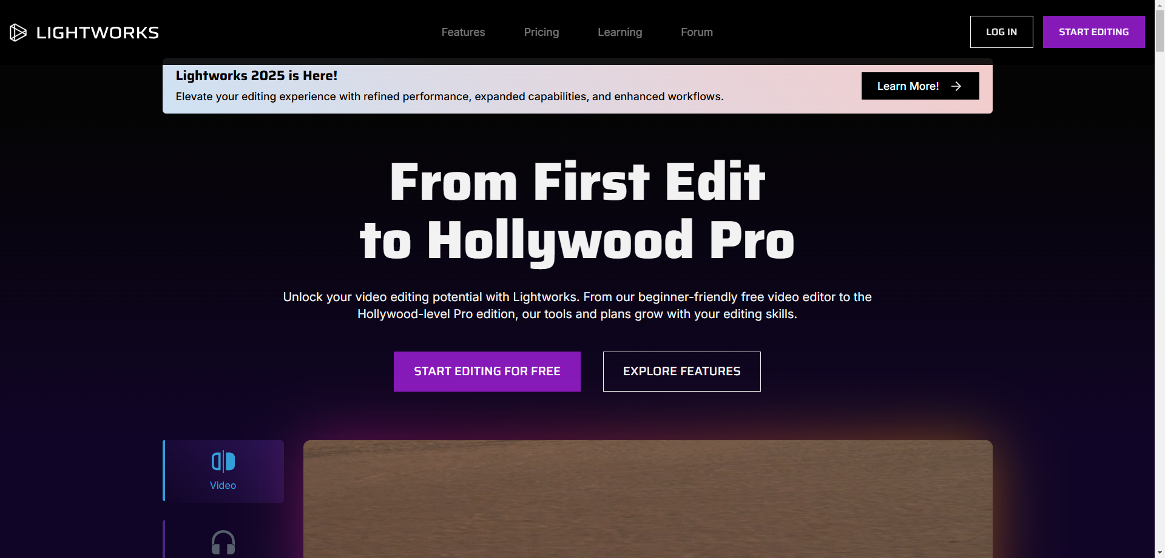Select the headphones audio tab icon
The width and height of the screenshot is (1165, 558).
click(223, 542)
